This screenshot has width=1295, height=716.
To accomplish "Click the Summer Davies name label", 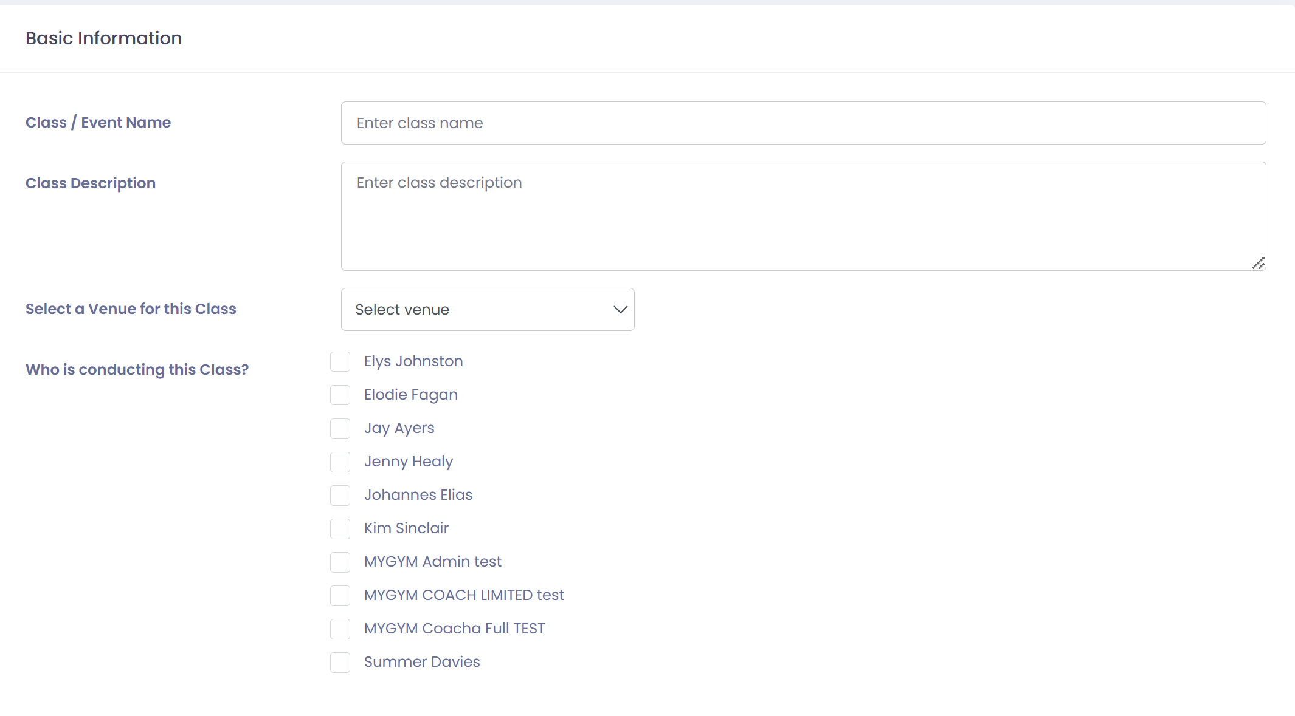I will [422, 662].
